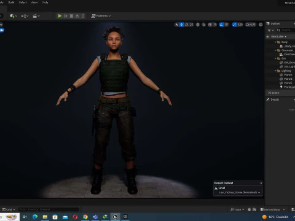
Task: Choose the Select mode cursor in viewport
Action: [x=176, y=25]
